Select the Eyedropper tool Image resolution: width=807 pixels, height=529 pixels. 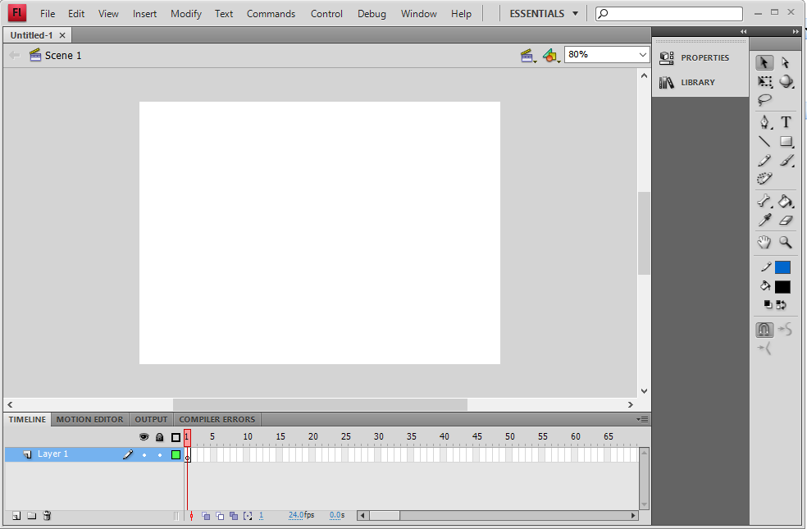tap(765, 221)
